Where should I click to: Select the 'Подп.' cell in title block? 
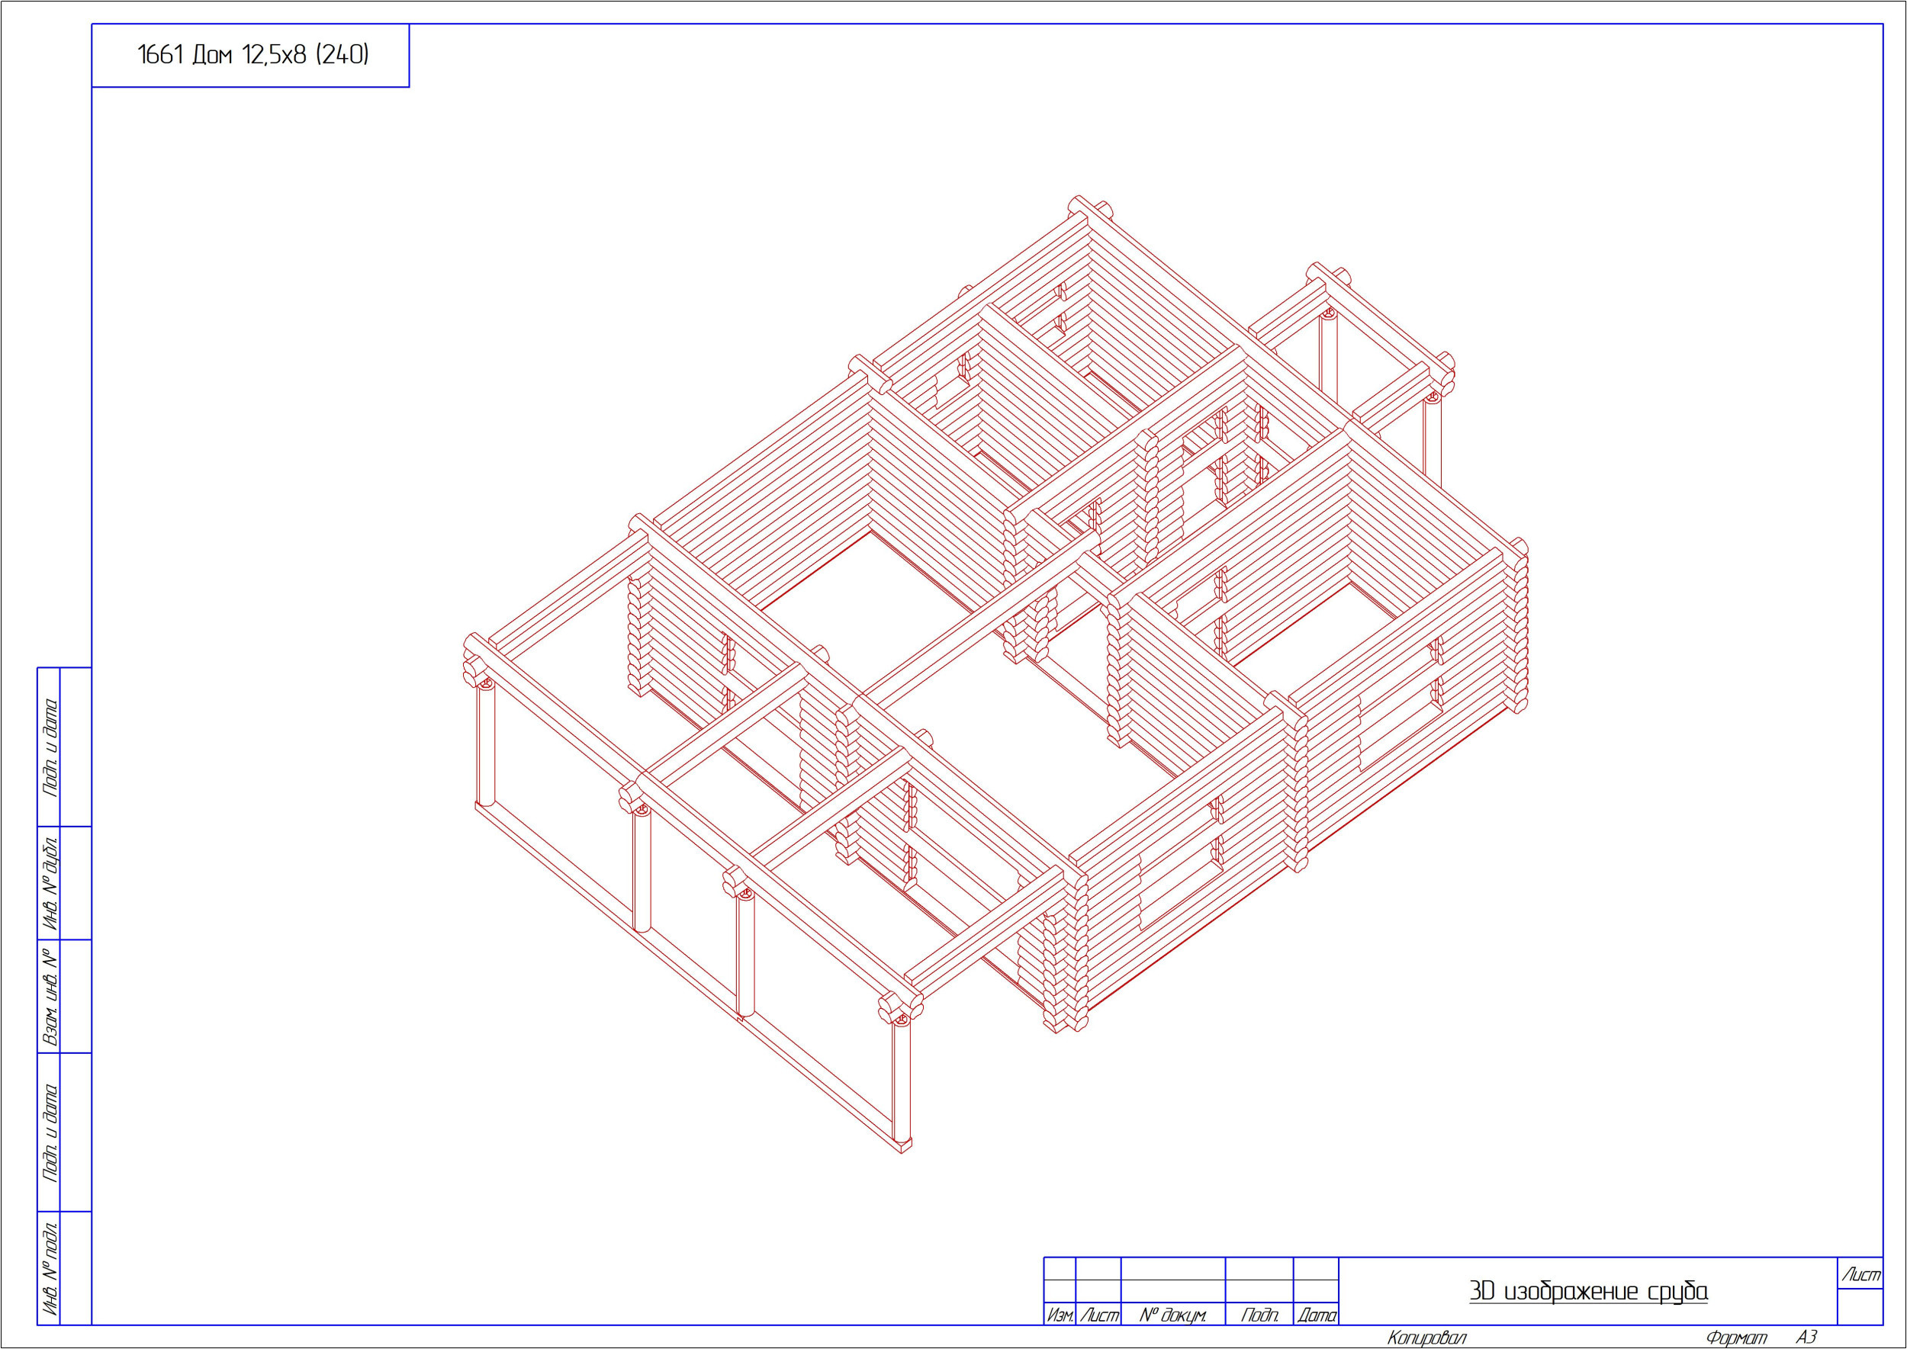click(x=1259, y=1315)
